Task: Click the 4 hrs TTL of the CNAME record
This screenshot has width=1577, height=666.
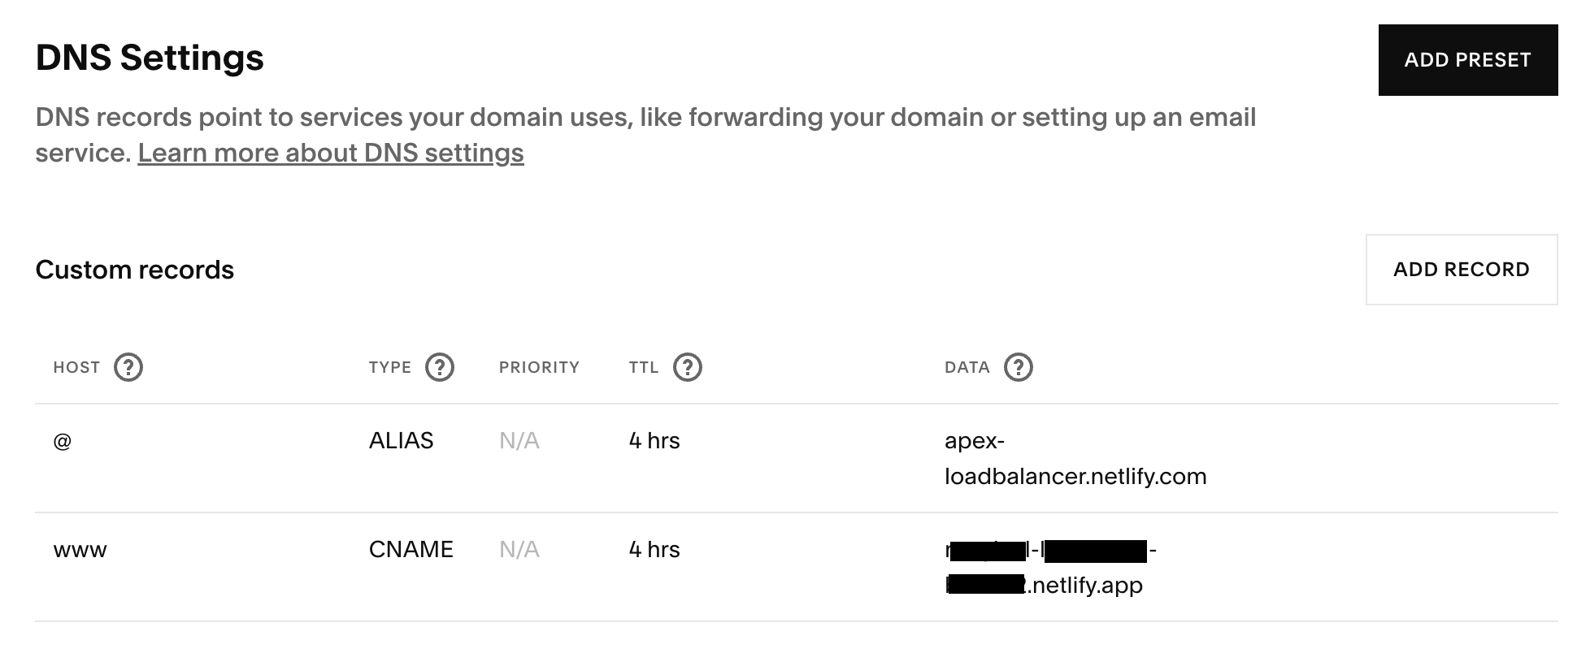Action: click(x=654, y=549)
